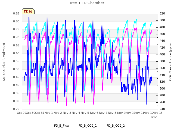Click the Time axis label
The width and height of the screenshot is (174, 131).
(x=154, y=117)
